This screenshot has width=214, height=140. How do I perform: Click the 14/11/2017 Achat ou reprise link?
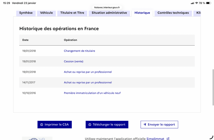pyautogui.click(x=88, y=82)
